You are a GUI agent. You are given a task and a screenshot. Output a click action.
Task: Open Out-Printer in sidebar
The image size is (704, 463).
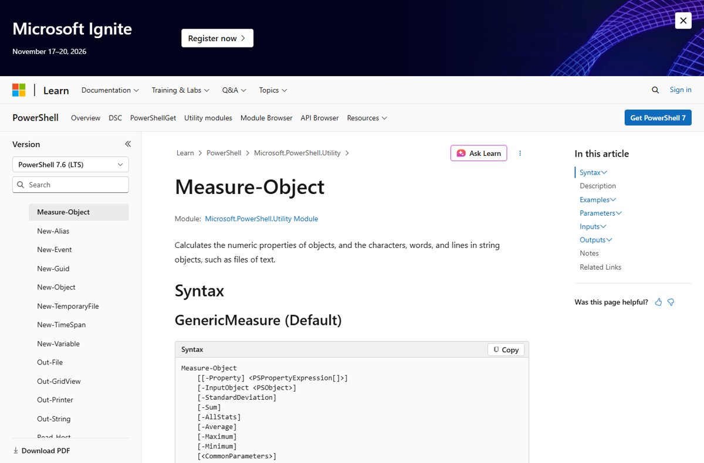click(55, 400)
